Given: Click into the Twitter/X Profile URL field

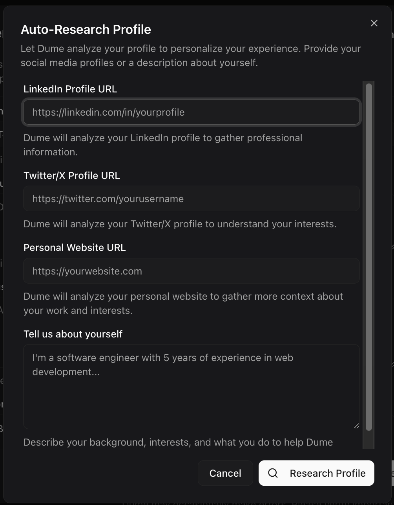Looking at the screenshot, I should click(192, 199).
